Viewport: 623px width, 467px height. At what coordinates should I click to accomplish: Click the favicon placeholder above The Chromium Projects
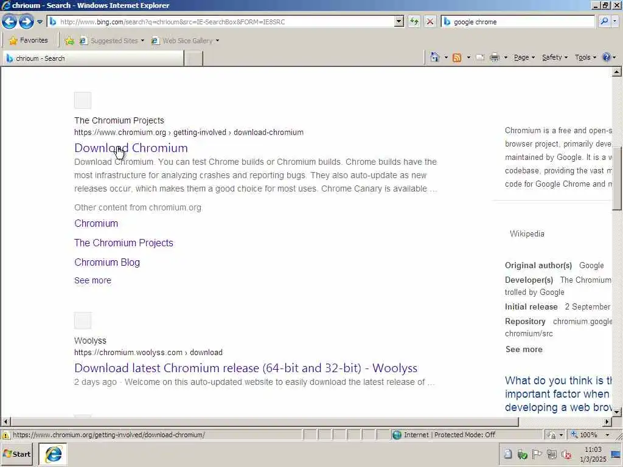point(83,100)
